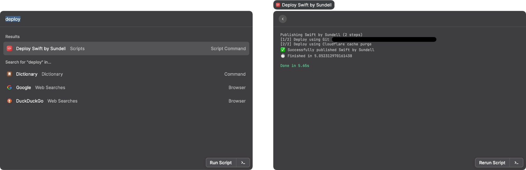Click the green "Done in 5.65s" status text
526x170 pixels.
(295, 66)
